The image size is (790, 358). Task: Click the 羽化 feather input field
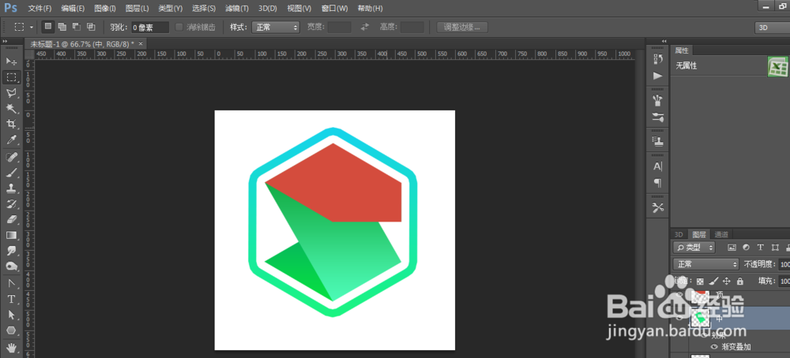(x=151, y=28)
